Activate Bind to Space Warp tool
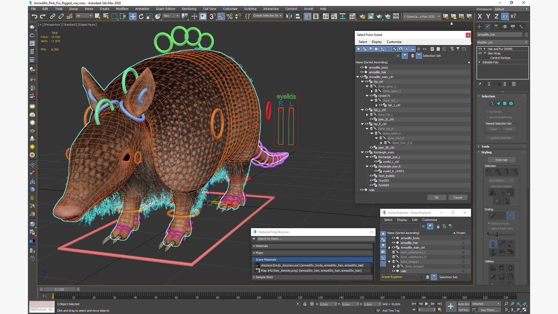Screen dimensions: 558x314 69,16
